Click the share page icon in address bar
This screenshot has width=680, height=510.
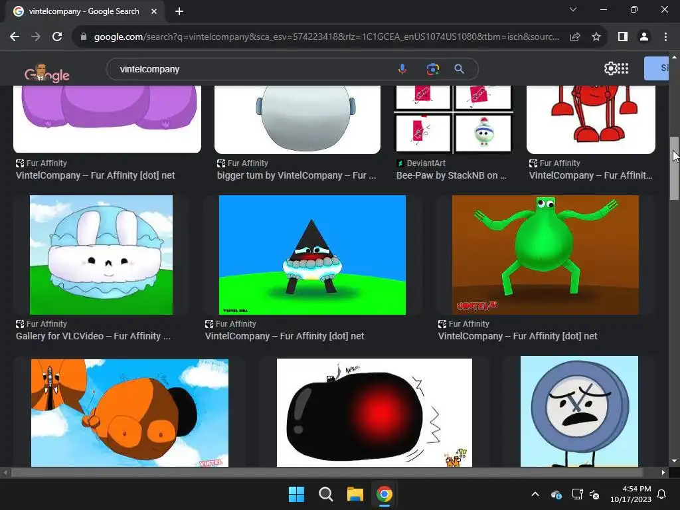pos(575,37)
